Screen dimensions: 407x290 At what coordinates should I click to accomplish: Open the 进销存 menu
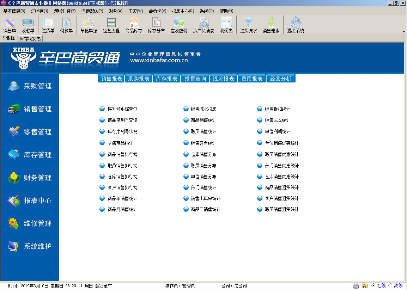(x=39, y=11)
